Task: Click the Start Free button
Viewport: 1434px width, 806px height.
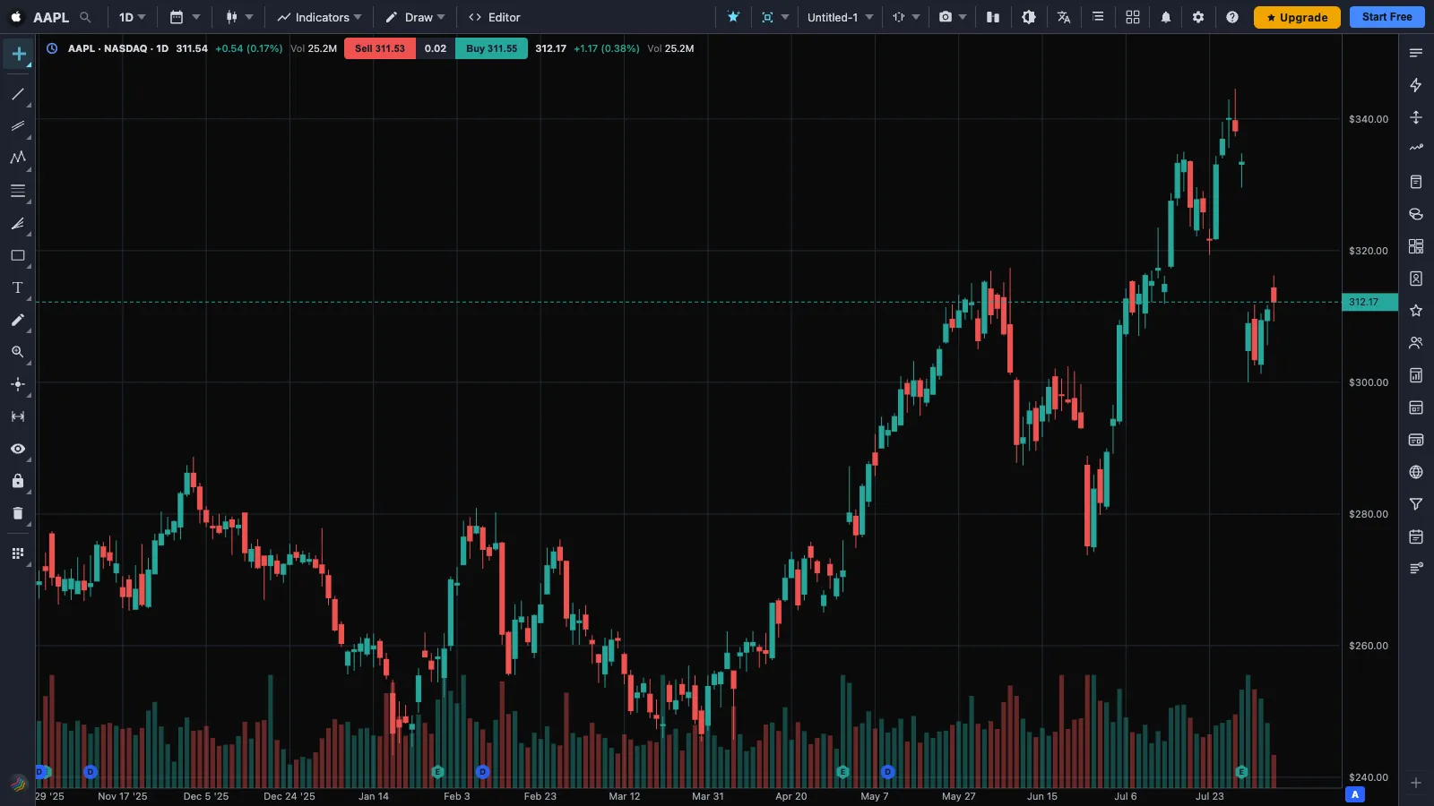Action: 1386,17
